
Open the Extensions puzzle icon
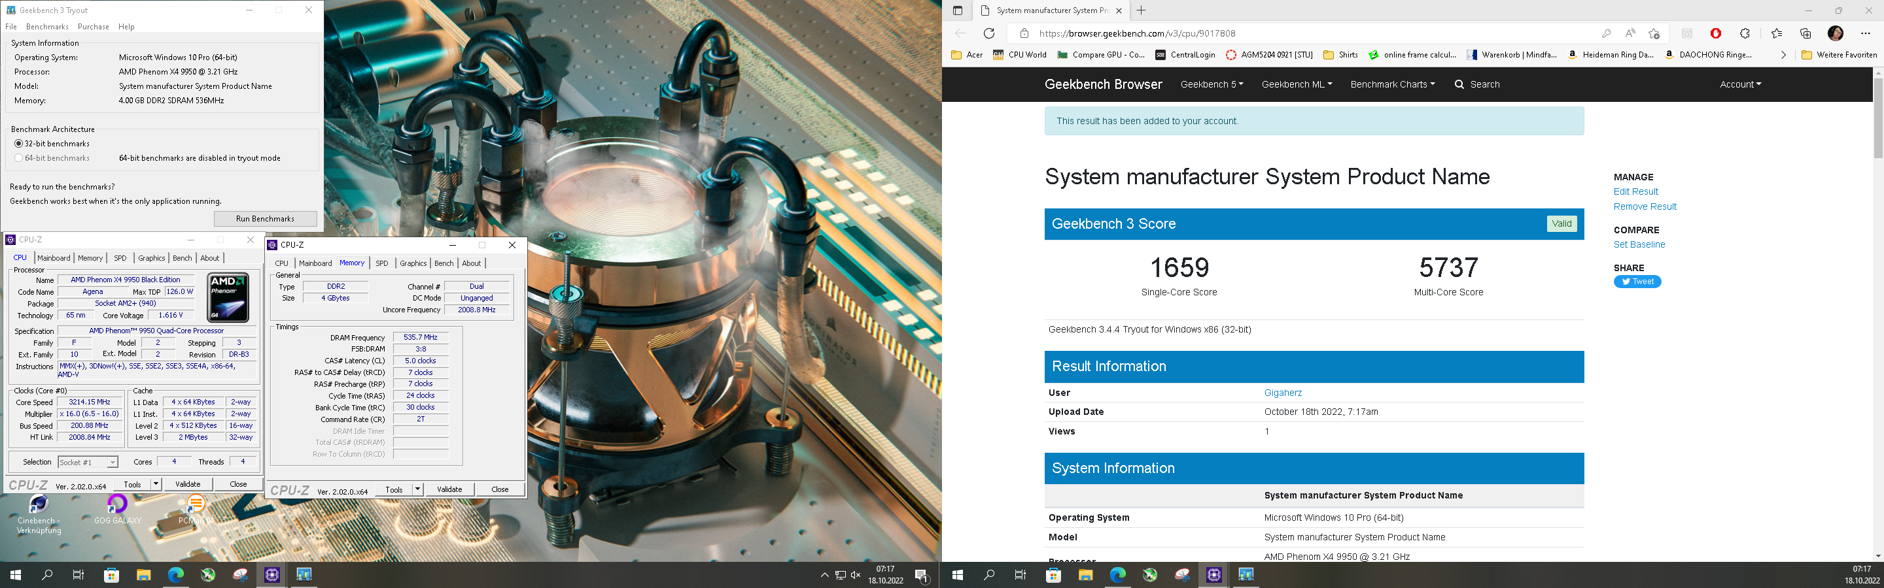tap(1744, 33)
